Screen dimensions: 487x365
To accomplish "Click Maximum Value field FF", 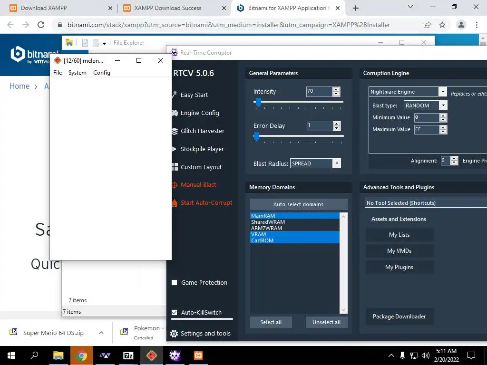I will click(427, 129).
